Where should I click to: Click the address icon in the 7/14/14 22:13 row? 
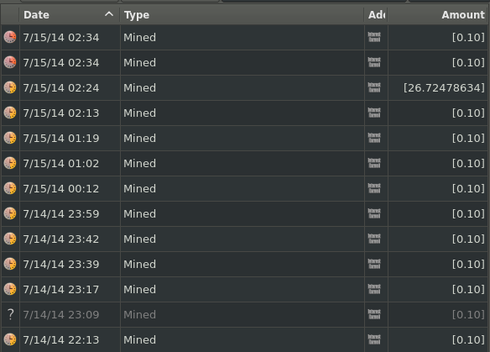[x=374, y=339]
